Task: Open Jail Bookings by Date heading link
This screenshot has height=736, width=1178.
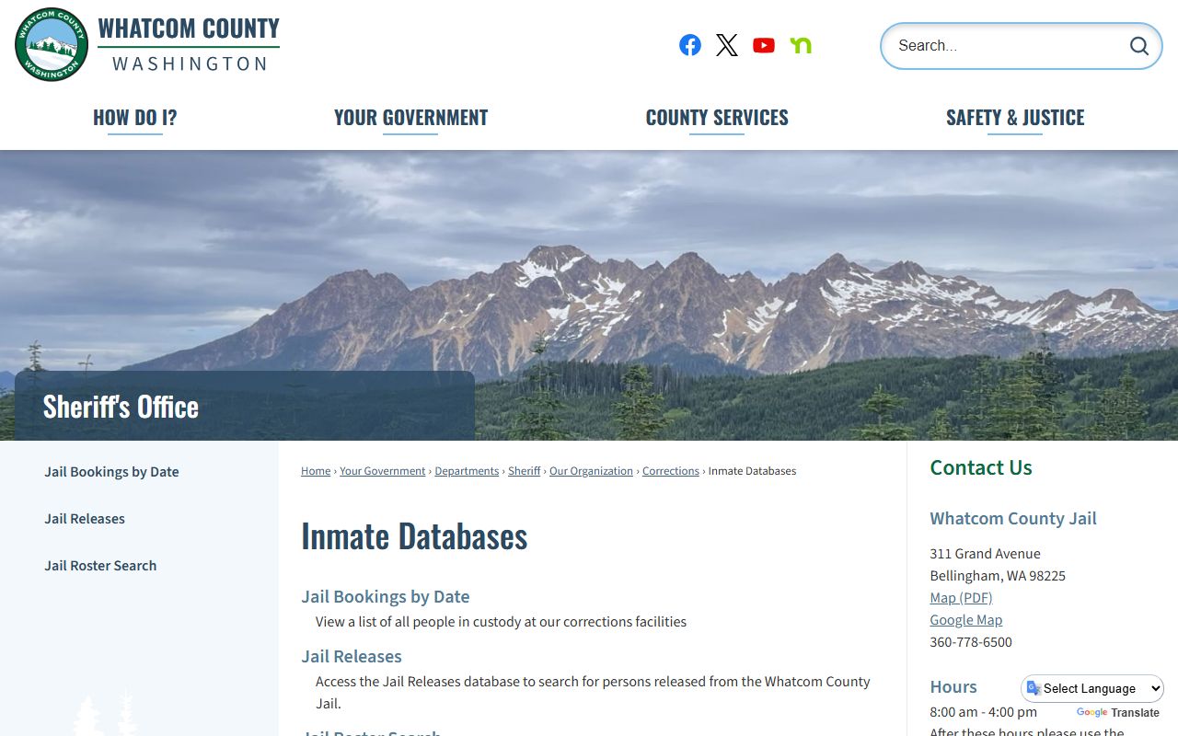Action: [x=386, y=596]
